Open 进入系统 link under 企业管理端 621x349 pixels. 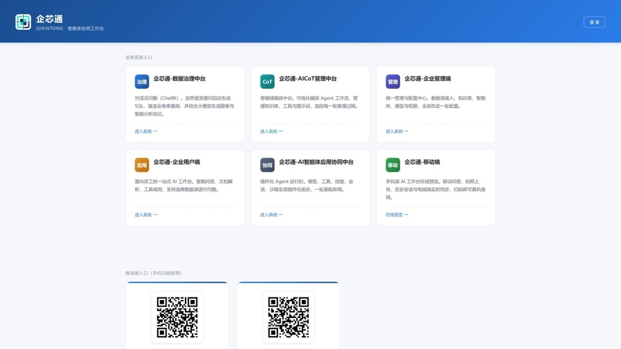pos(397,132)
